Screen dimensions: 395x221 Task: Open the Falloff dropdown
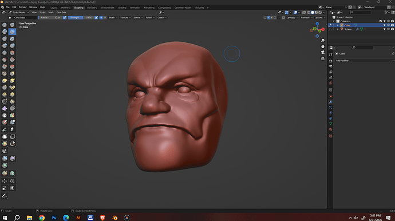pyautogui.click(x=150, y=18)
